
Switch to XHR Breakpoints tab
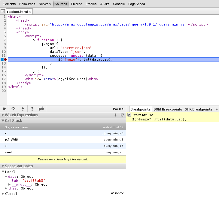(x=199, y=109)
